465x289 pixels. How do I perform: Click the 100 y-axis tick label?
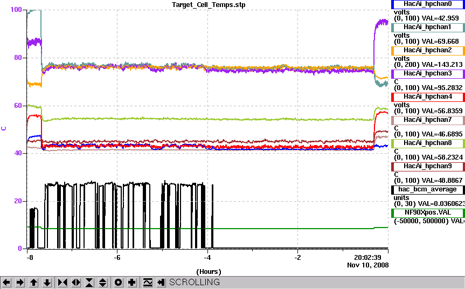16,10
